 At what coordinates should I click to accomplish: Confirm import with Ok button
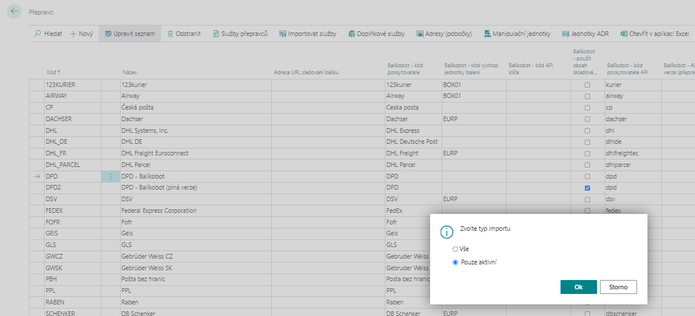578,287
